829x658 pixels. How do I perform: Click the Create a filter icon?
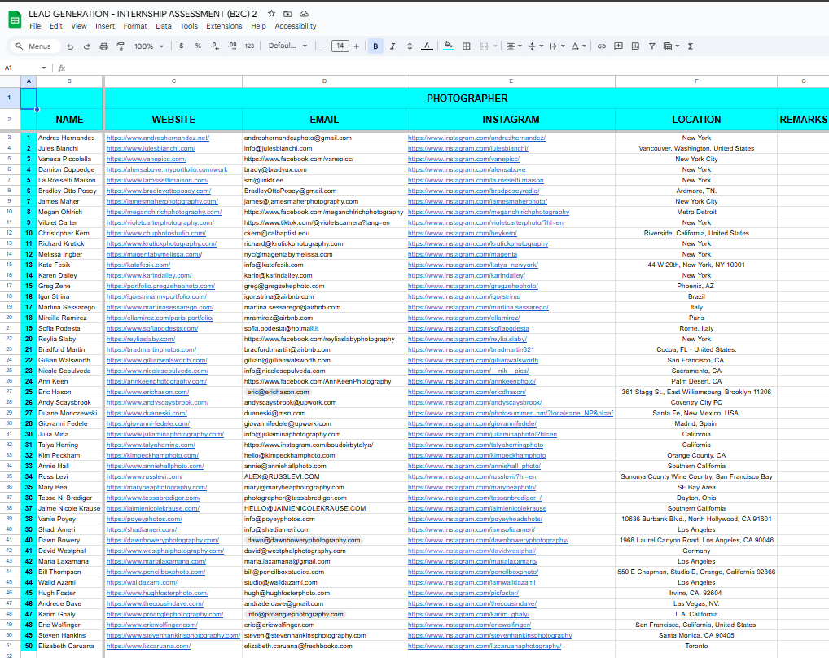coord(652,46)
